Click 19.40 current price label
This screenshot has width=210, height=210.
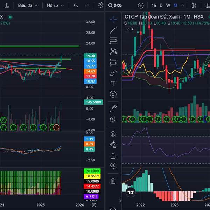pos(90,56)
